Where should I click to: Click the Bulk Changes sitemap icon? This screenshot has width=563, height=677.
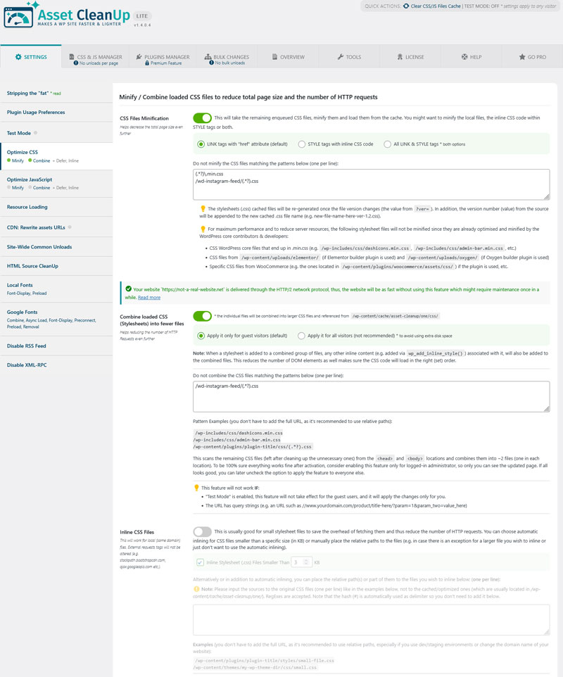pyautogui.click(x=208, y=57)
